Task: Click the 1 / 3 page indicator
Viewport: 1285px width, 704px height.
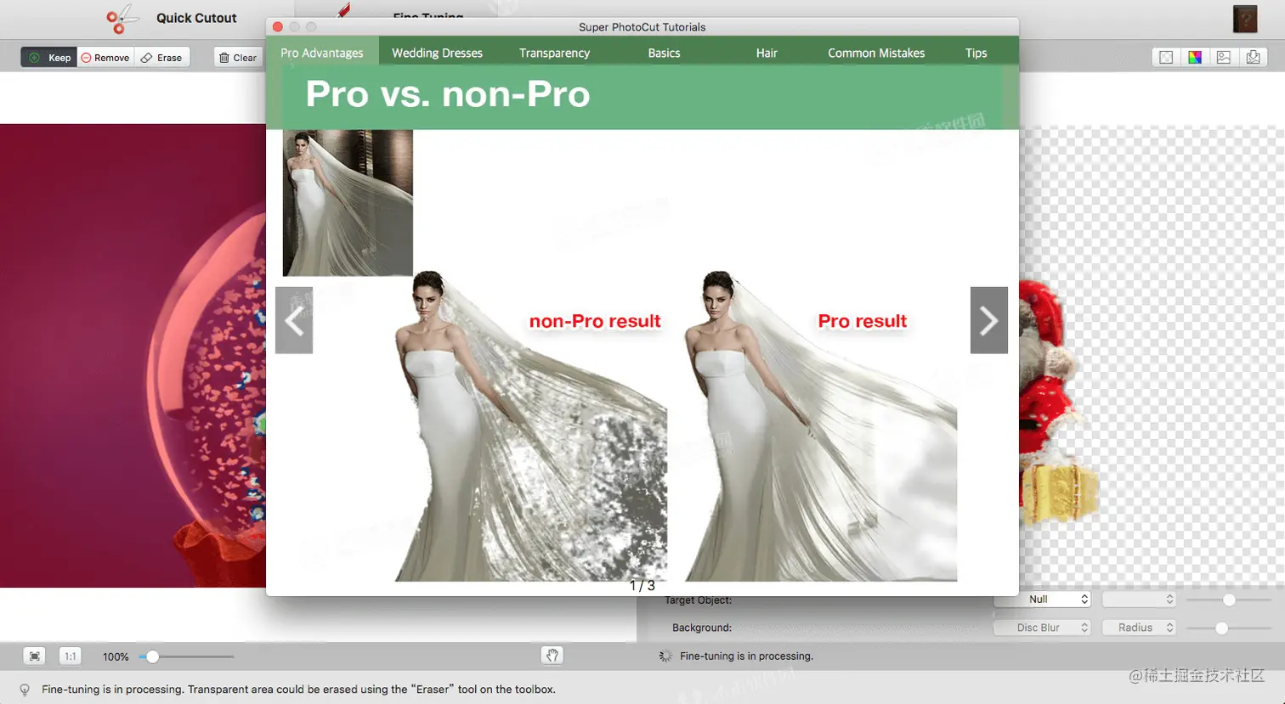Action: pyautogui.click(x=642, y=586)
